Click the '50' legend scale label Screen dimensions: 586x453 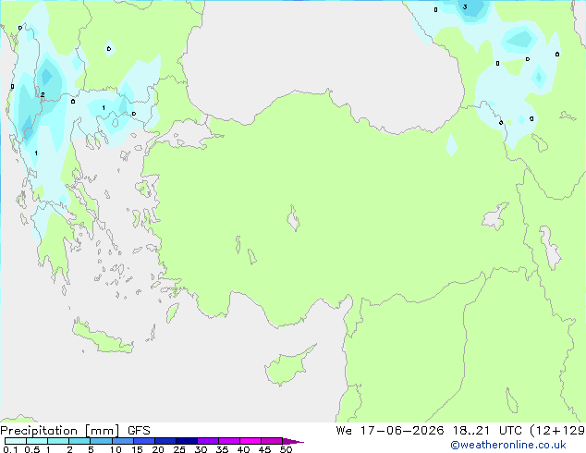tap(286, 449)
